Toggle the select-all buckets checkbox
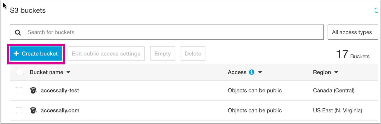Image resolution: width=381 pixels, height=124 pixels. tap(19, 72)
